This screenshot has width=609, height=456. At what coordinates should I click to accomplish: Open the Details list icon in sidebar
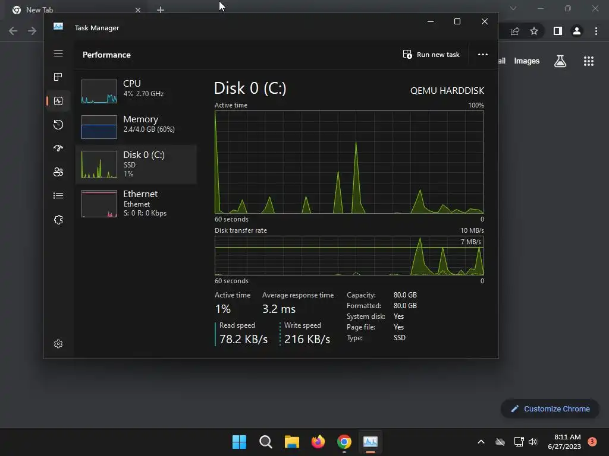pyautogui.click(x=58, y=196)
